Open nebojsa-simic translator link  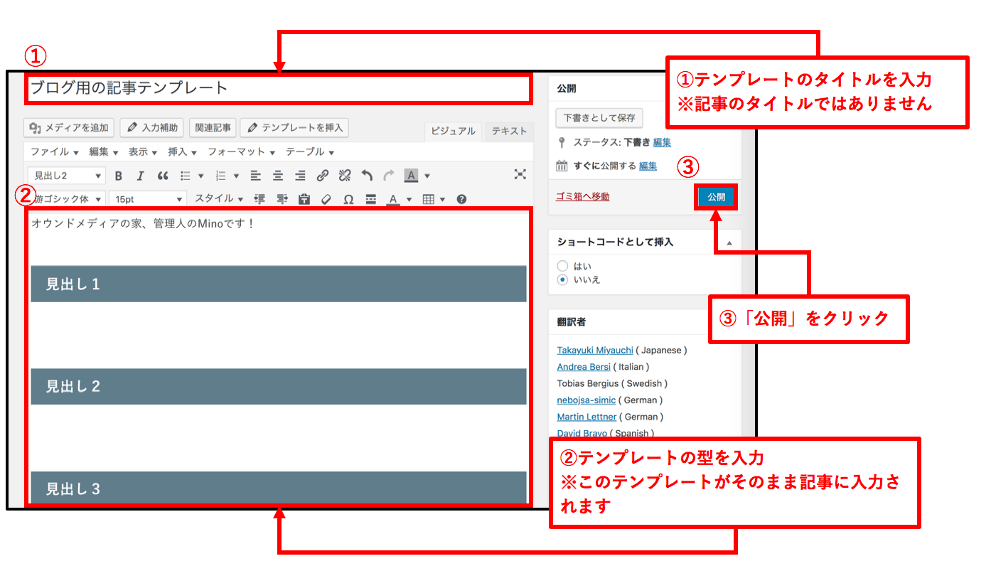click(586, 400)
